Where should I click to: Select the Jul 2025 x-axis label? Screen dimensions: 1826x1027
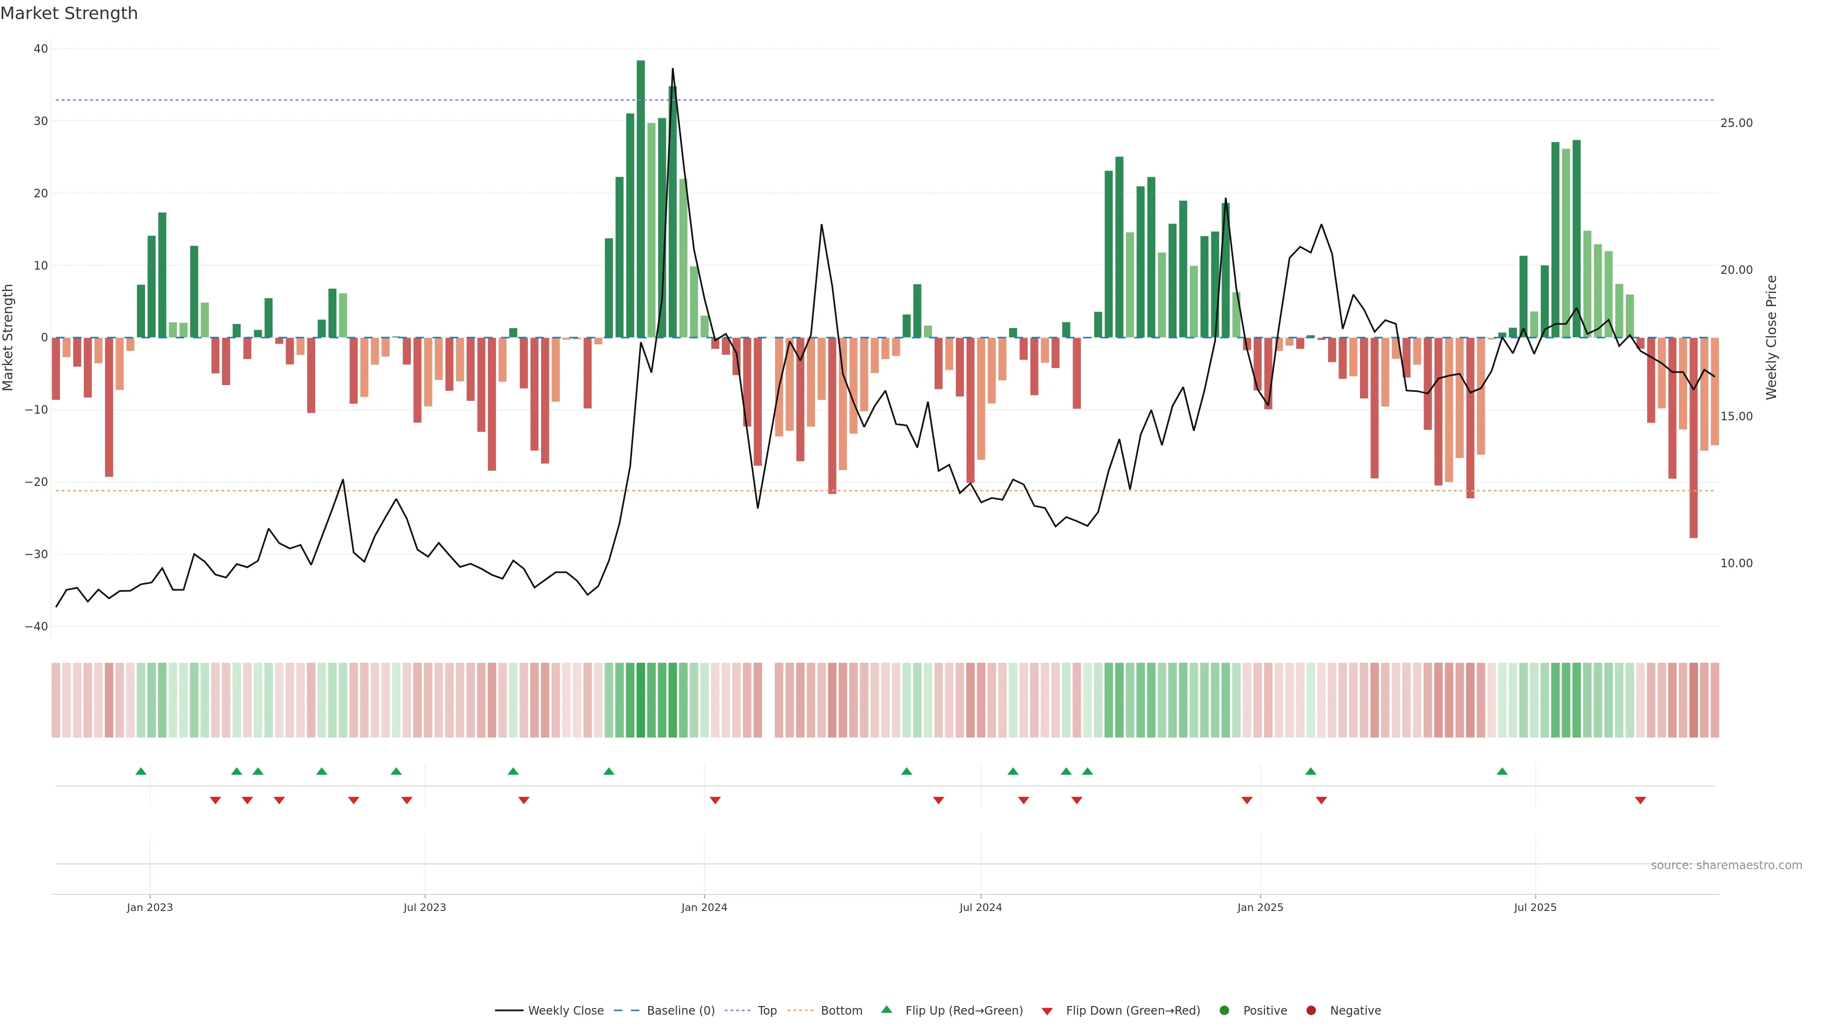(x=1535, y=907)
